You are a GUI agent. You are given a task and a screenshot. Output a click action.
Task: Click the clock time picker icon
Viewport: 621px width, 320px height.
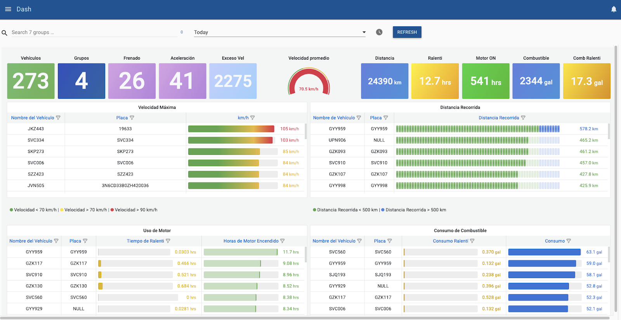(x=379, y=32)
